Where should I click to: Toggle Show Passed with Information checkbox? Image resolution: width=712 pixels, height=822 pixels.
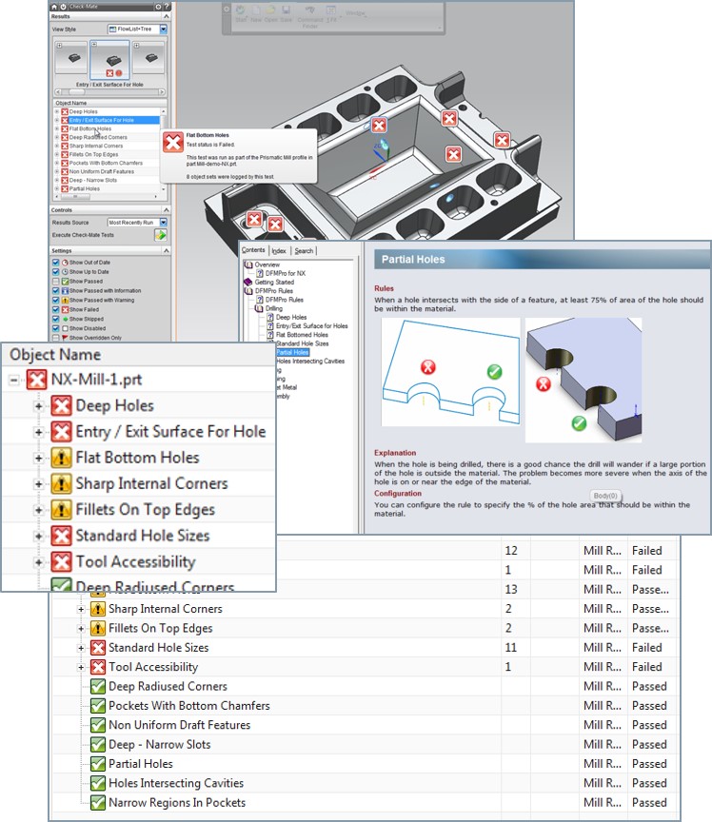tap(55, 290)
